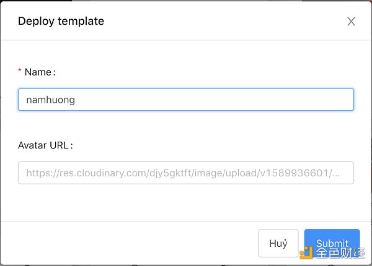
Task: Click the "Name:" field label
Action: (x=40, y=72)
